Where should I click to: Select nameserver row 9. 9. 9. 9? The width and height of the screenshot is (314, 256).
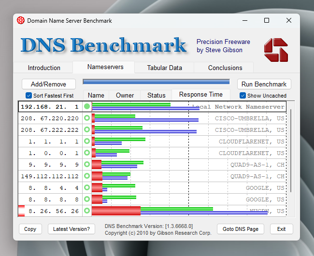(x=152, y=165)
